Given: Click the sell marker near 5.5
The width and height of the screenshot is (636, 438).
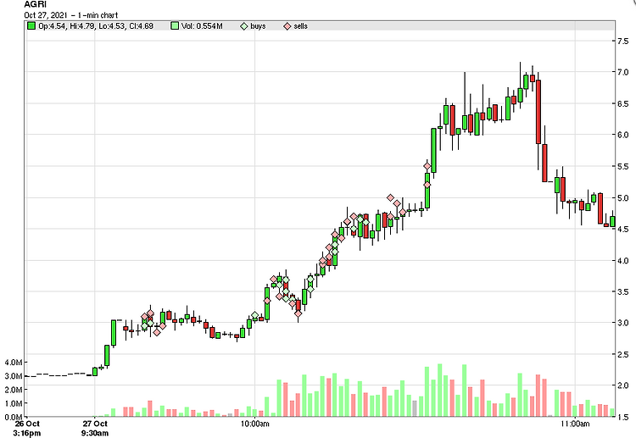Looking at the screenshot, I should pos(427,166).
